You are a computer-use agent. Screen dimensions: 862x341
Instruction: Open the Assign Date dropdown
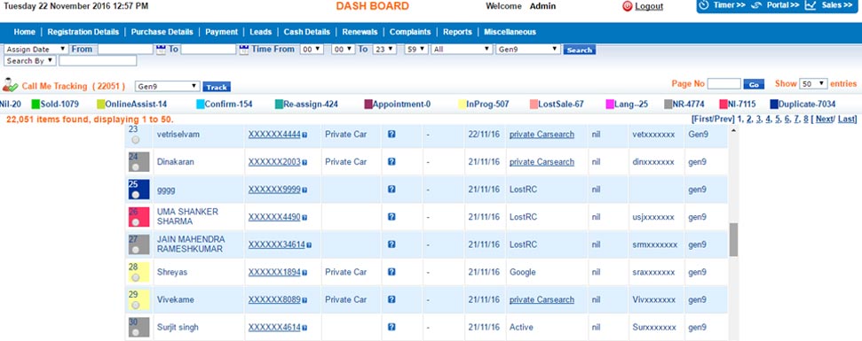point(36,50)
